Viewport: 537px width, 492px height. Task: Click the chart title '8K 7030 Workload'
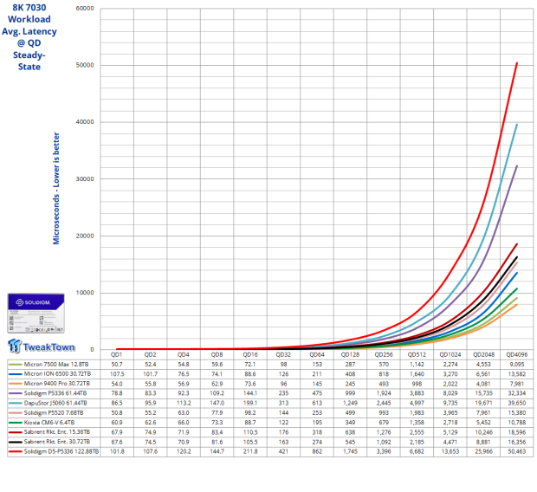29,13
